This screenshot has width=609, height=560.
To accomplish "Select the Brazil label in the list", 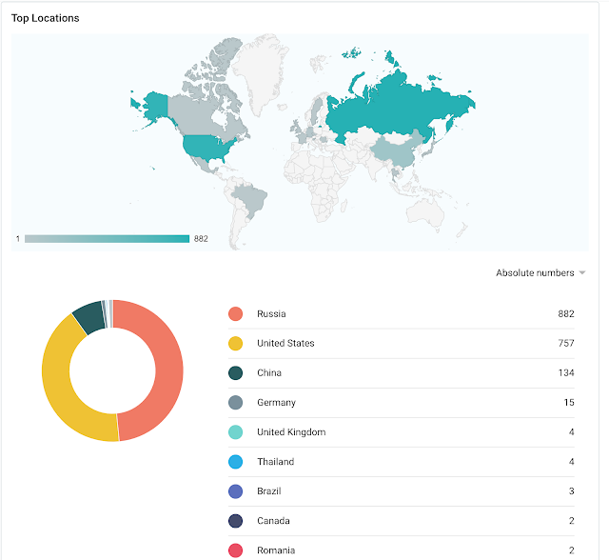I will click(x=268, y=491).
